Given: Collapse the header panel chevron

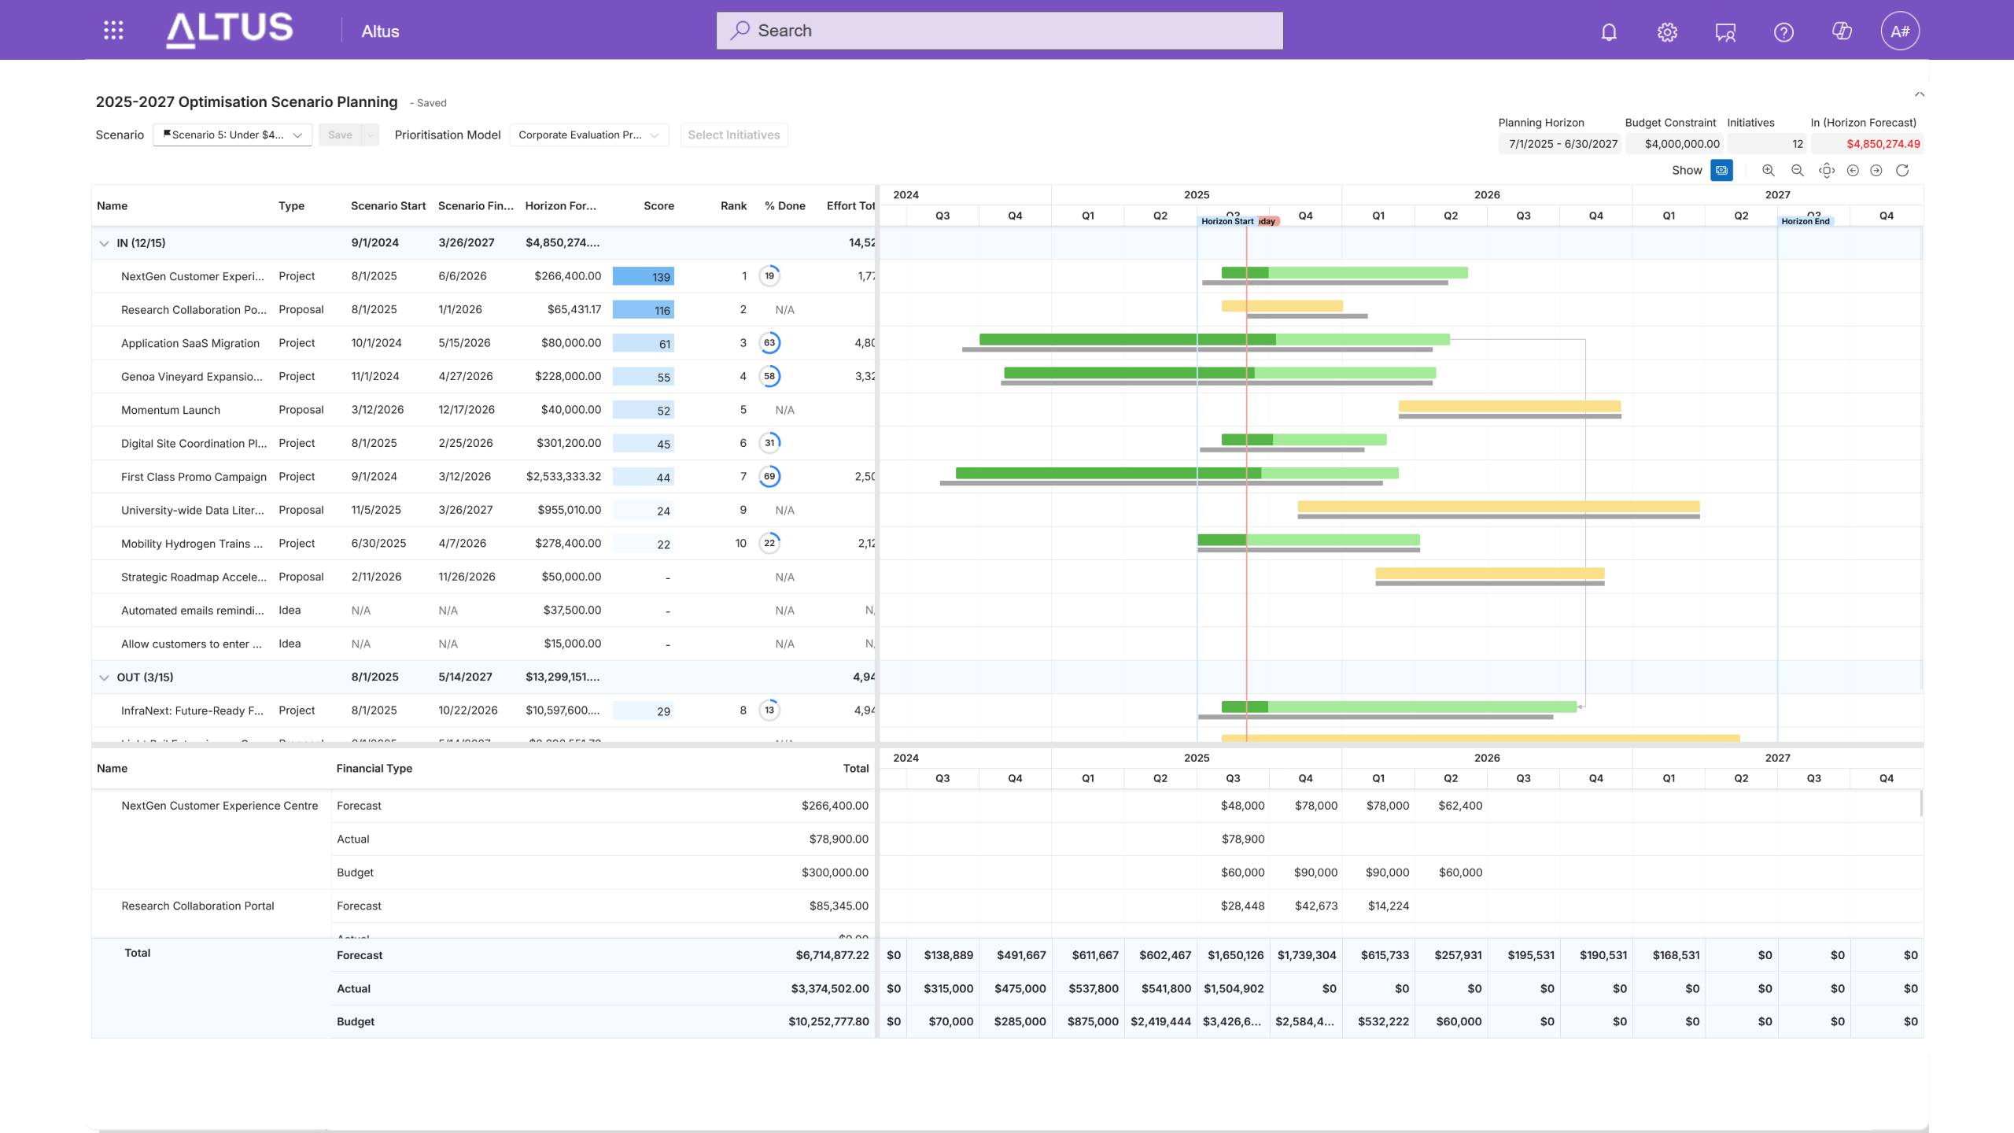Looking at the screenshot, I should pyautogui.click(x=1920, y=94).
